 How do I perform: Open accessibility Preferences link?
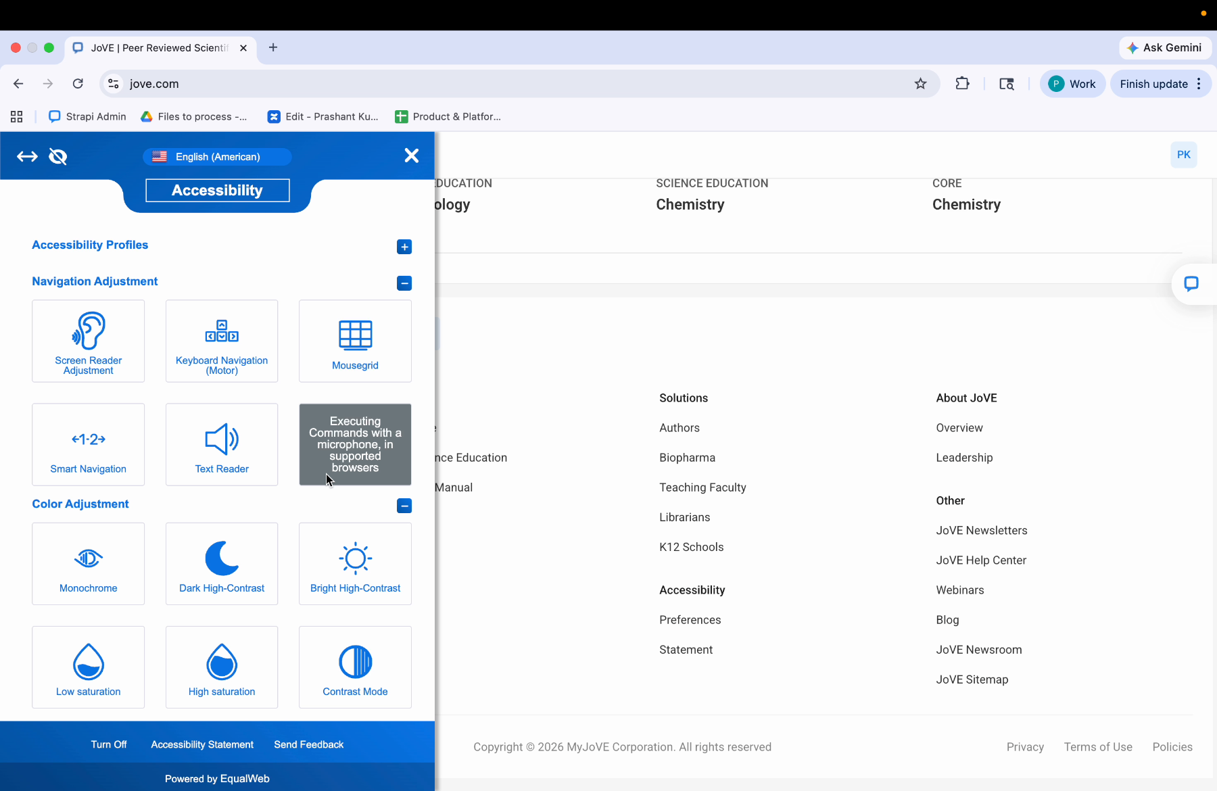click(690, 620)
